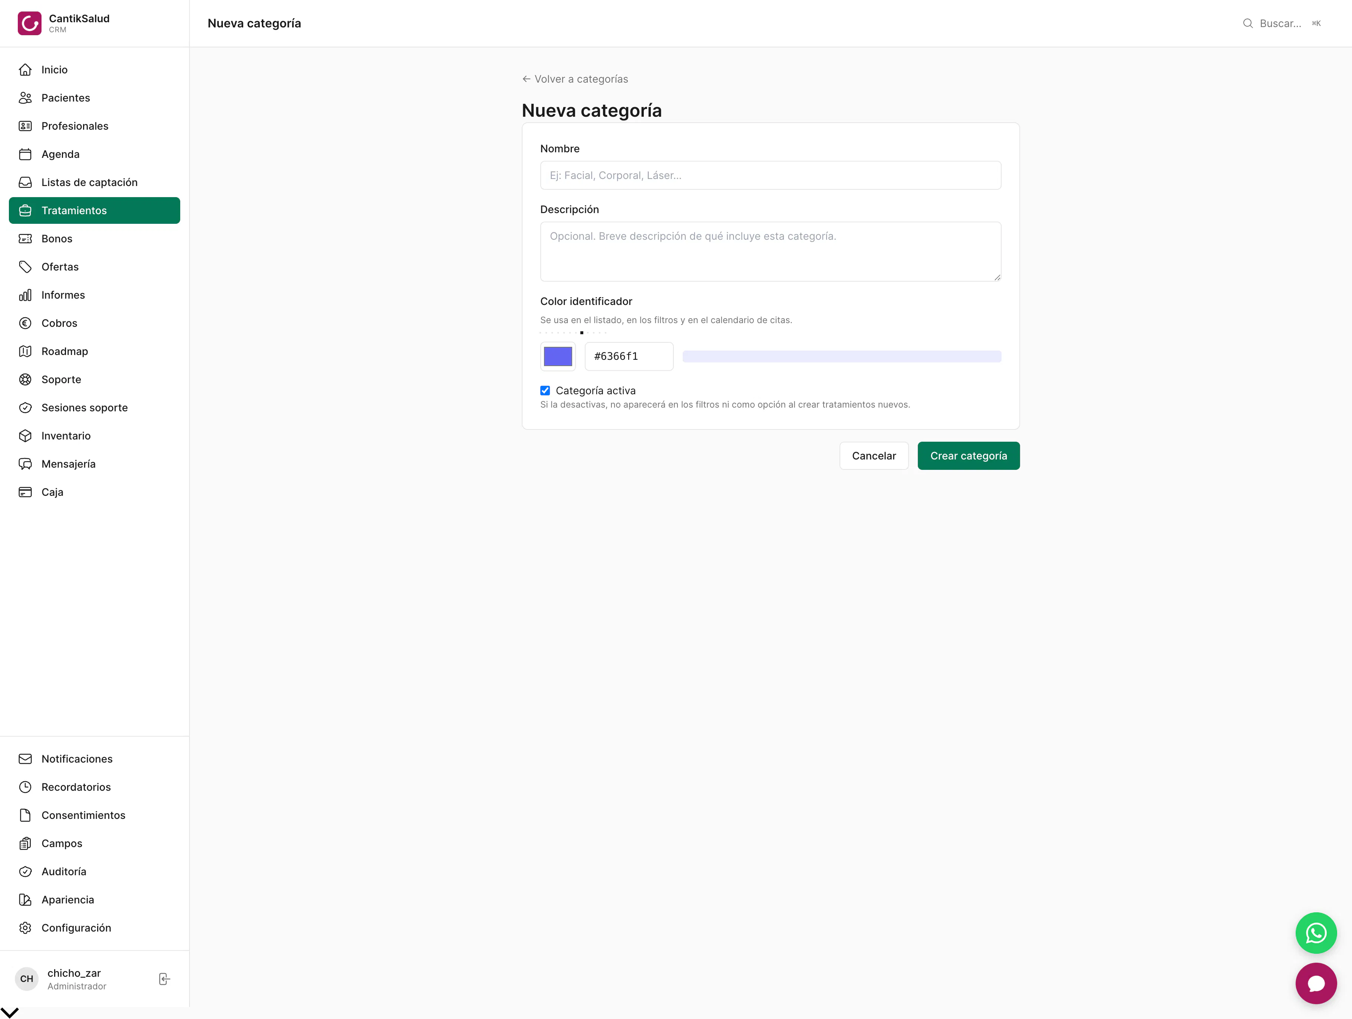Image resolution: width=1352 pixels, height=1019 pixels.
Task: Click the Caja credit card icon
Action: coord(25,492)
